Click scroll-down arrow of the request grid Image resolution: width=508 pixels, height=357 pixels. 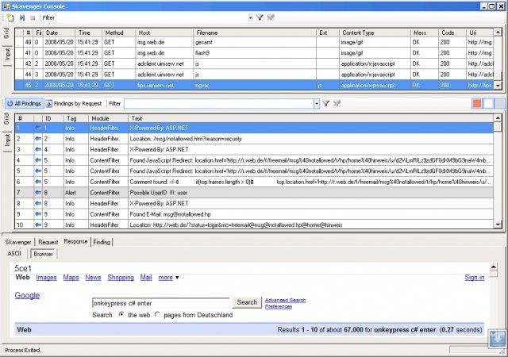point(498,86)
